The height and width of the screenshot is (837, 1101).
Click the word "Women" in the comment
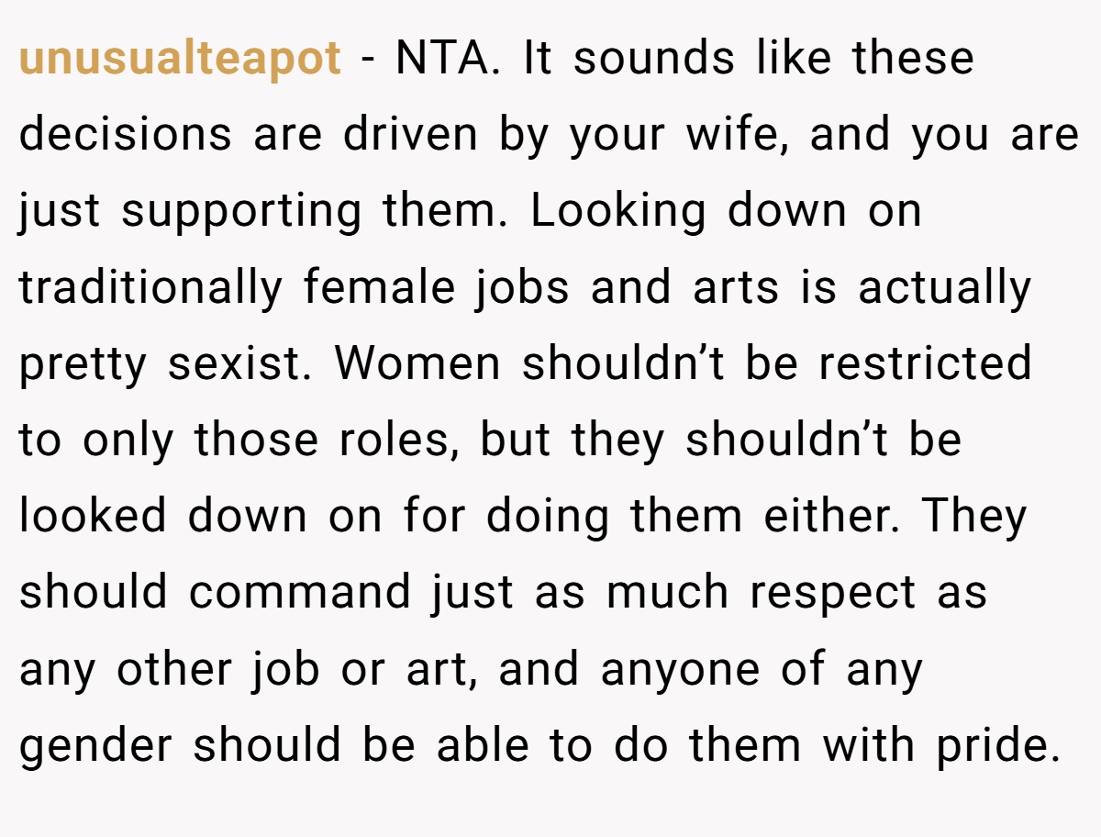[417, 363]
